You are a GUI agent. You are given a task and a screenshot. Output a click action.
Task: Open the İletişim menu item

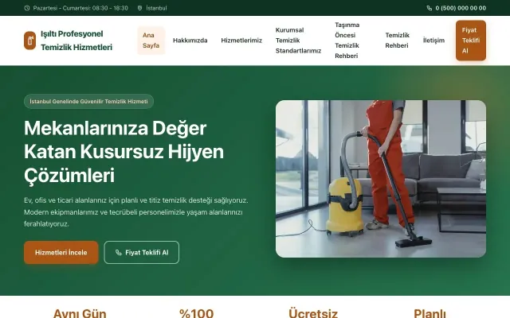pos(433,41)
